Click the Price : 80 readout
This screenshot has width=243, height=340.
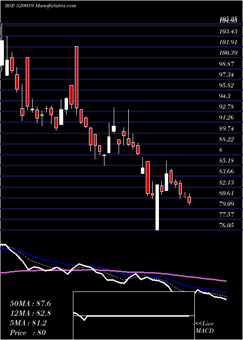tap(28, 333)
